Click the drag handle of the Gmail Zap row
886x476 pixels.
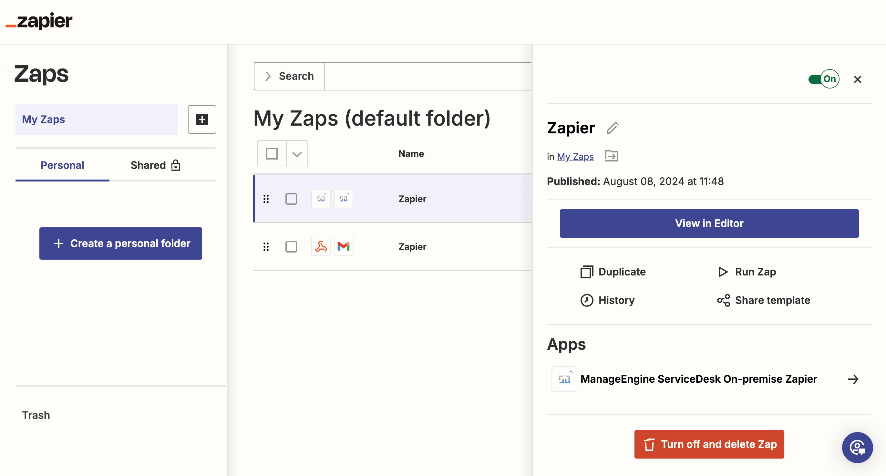[266, 247]
